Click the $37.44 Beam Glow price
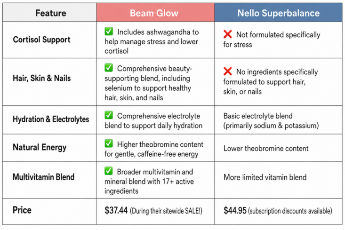Screen dimensions: 345x230 coord(116,210)
